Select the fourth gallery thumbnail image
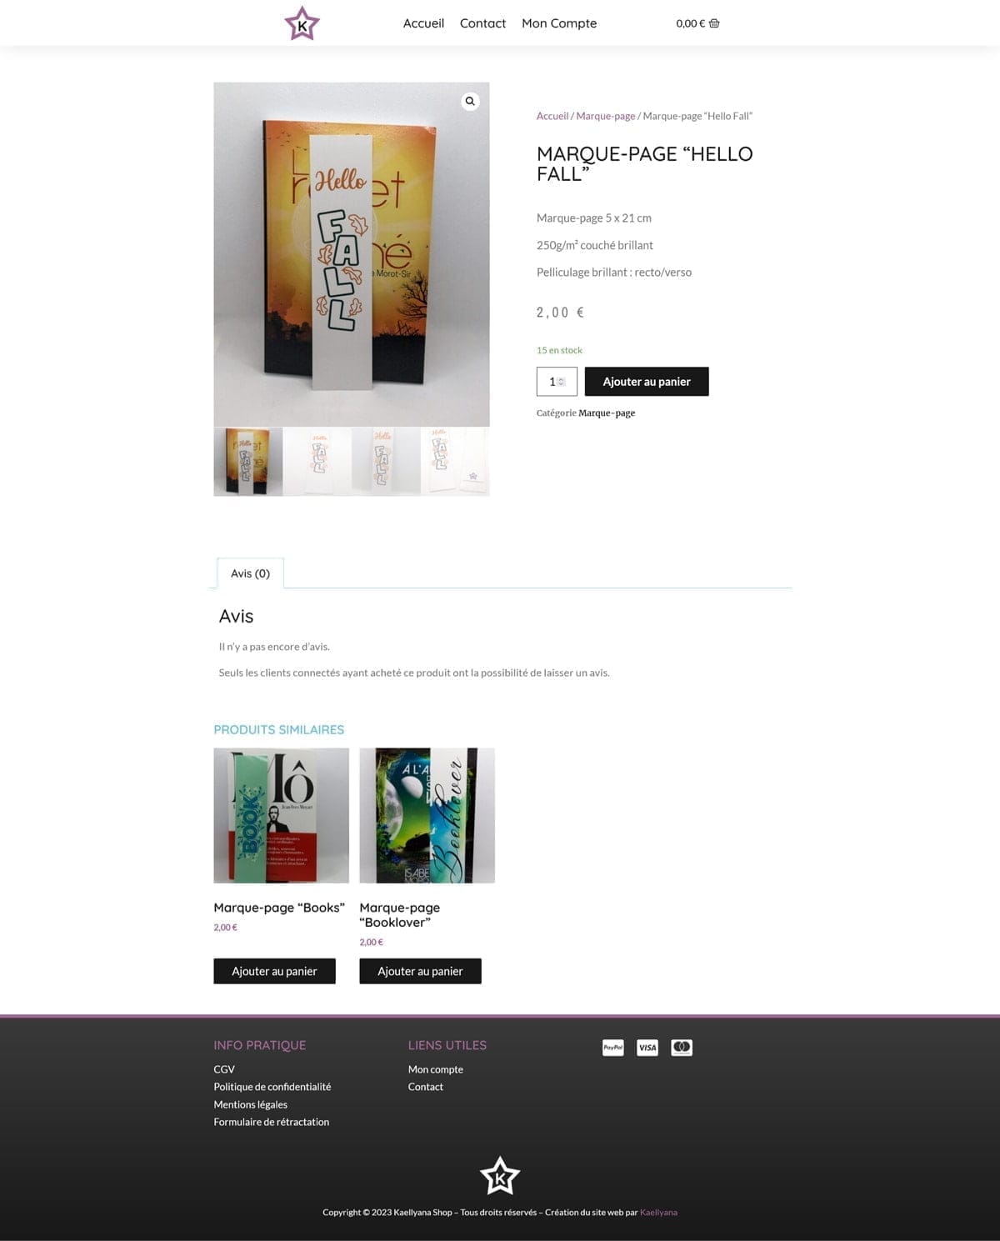 point(455,462)
